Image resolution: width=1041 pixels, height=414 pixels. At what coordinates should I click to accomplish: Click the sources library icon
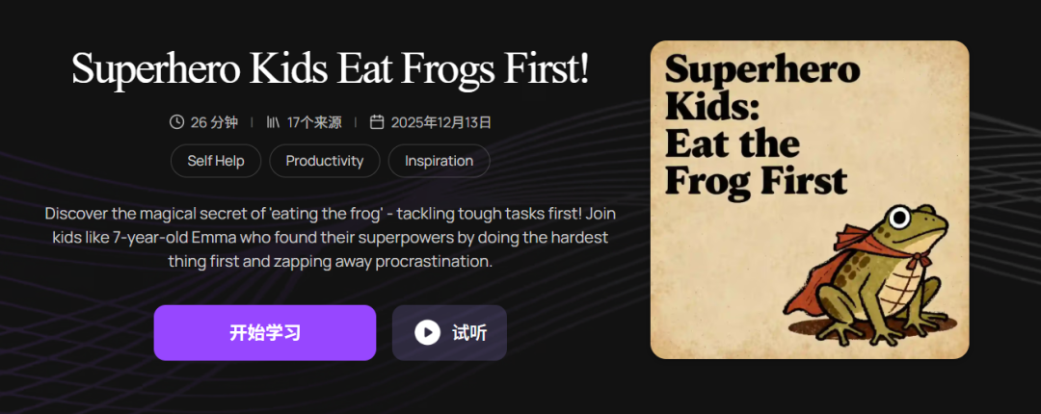pos(273,122)
